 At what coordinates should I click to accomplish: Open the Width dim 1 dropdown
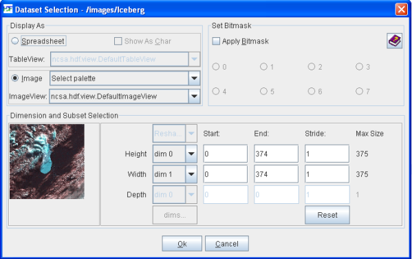point(175,174)
